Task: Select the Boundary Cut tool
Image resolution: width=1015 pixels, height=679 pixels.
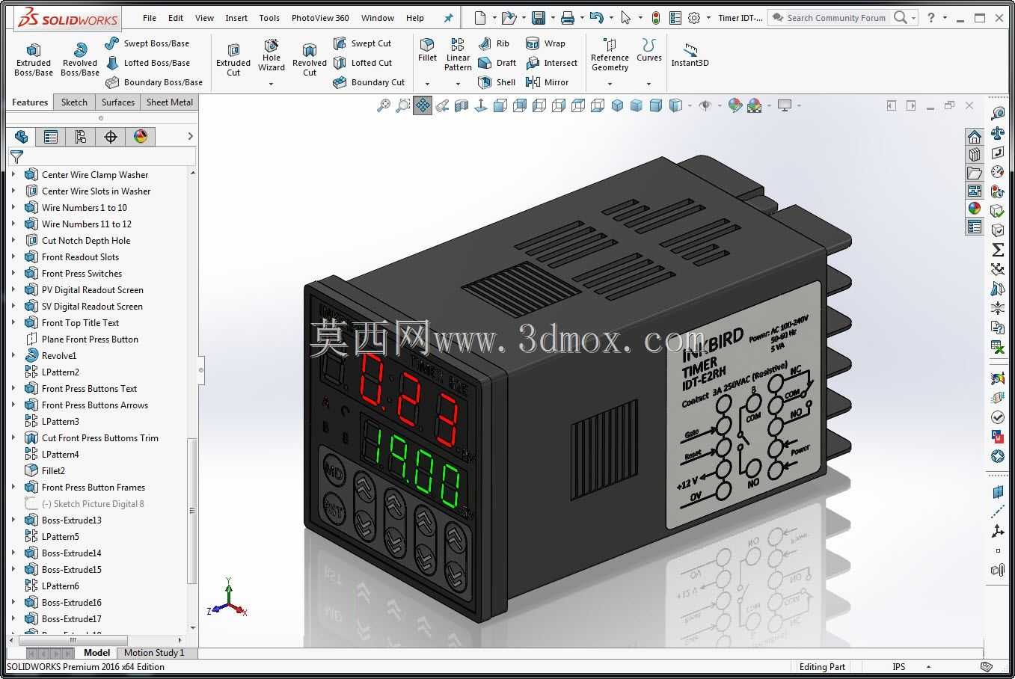Action: [x=369, y=82]
